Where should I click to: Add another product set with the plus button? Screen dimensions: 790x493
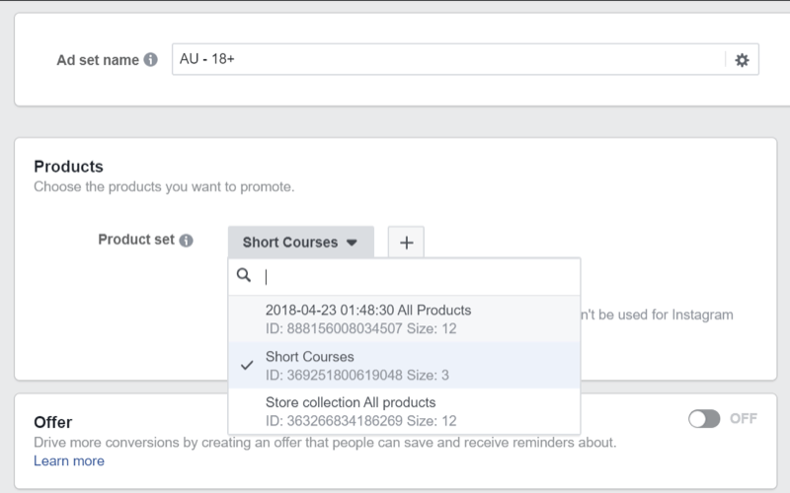[x=406, y=243]
